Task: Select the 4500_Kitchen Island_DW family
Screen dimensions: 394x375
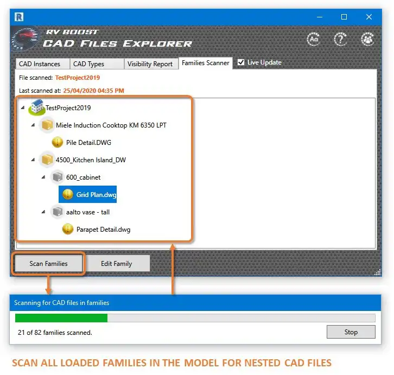Action: pyautogui.click(x=91, y=160)
